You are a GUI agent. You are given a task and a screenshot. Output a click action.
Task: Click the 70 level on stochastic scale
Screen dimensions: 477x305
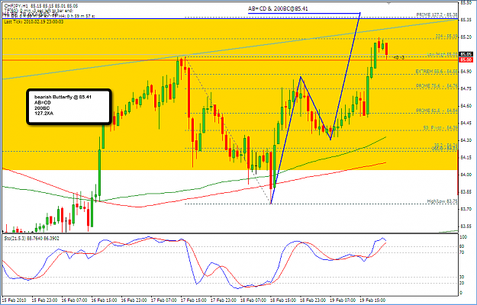point(462,252)
